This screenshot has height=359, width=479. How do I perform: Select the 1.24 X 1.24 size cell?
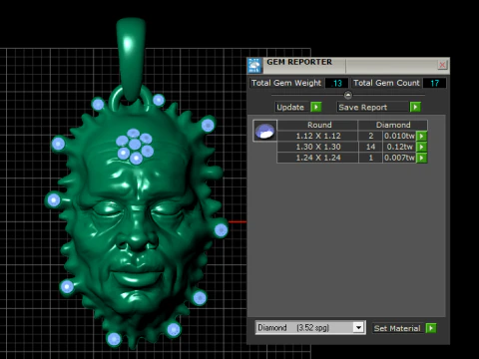coord(318,158)
